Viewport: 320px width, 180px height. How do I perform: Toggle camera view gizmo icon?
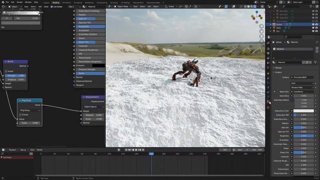(261, 36)
